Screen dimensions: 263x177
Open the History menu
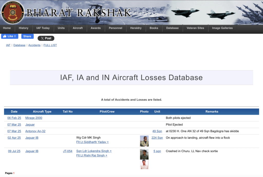tap(23, 28)
